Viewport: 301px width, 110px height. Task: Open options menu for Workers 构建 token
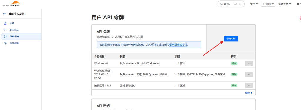pos(249,75)
